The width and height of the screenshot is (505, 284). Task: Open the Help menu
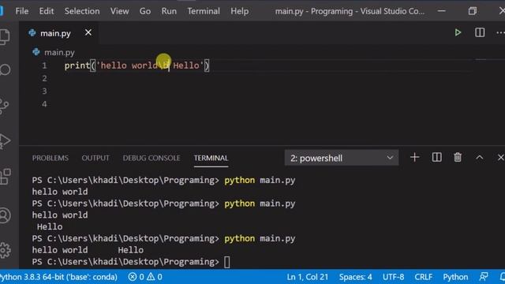(240, 11)
